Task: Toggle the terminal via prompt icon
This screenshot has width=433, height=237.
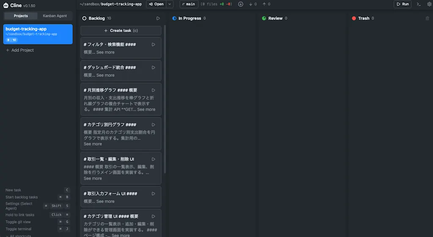Action: [419, 4]
